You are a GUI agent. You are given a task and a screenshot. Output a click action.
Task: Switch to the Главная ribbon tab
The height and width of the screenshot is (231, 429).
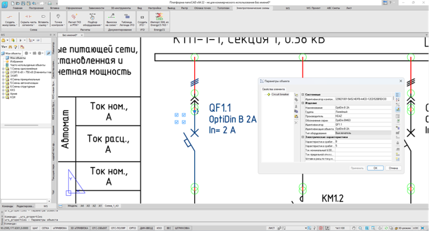click(18, 9)
